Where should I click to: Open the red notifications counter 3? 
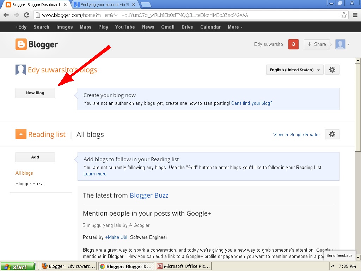coord(293,44)
